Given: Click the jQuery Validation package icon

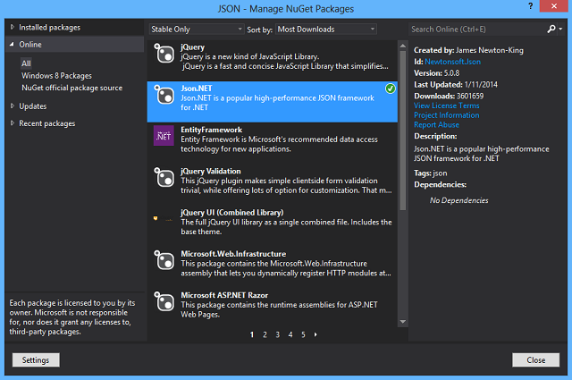Looking at the screenshot, I should (164, 177).
